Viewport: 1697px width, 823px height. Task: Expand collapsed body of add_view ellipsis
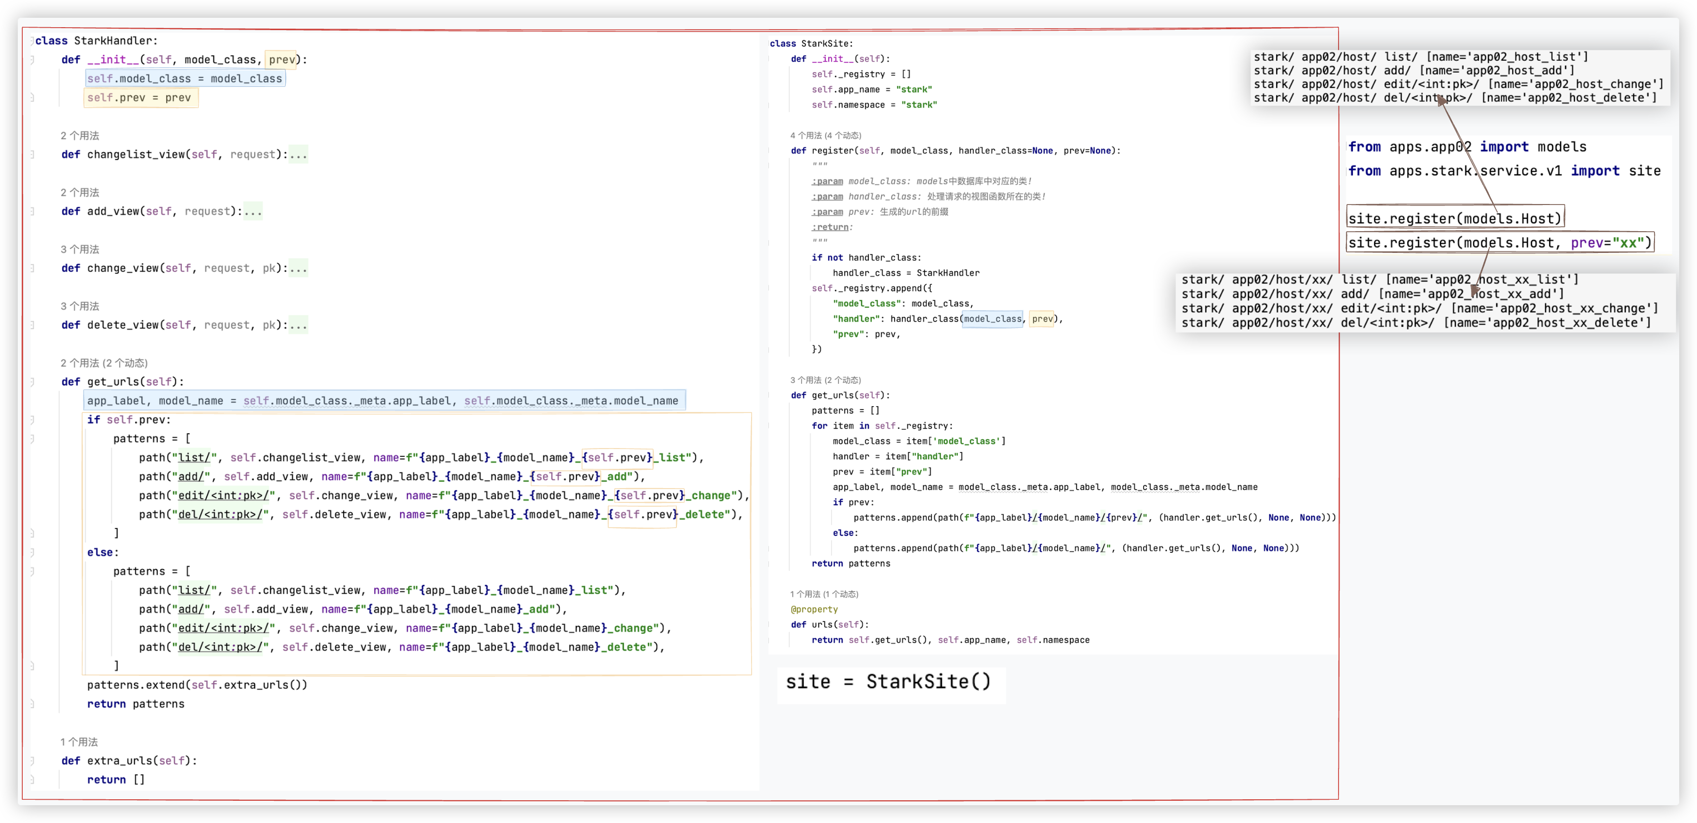click(x=253, y=211)
